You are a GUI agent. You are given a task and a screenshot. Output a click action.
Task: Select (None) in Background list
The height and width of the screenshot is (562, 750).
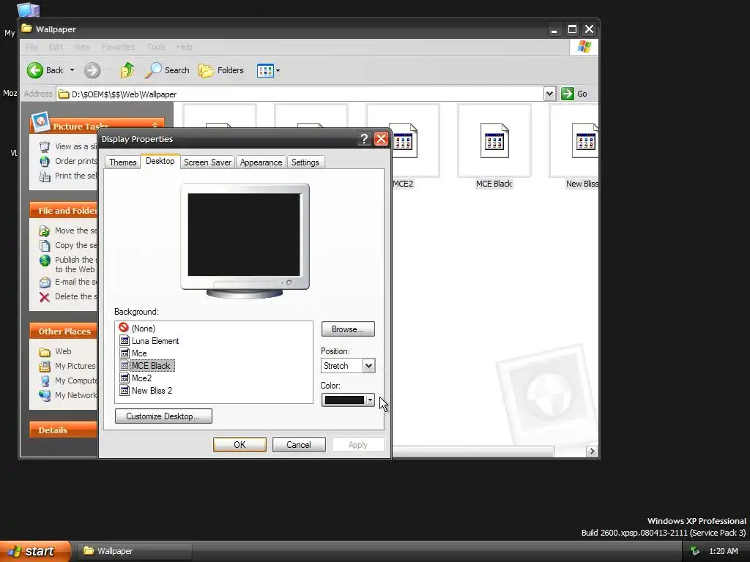pos(144,329)
